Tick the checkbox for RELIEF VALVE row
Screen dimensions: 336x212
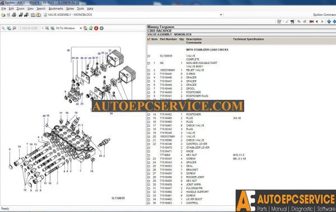[149, 70]
